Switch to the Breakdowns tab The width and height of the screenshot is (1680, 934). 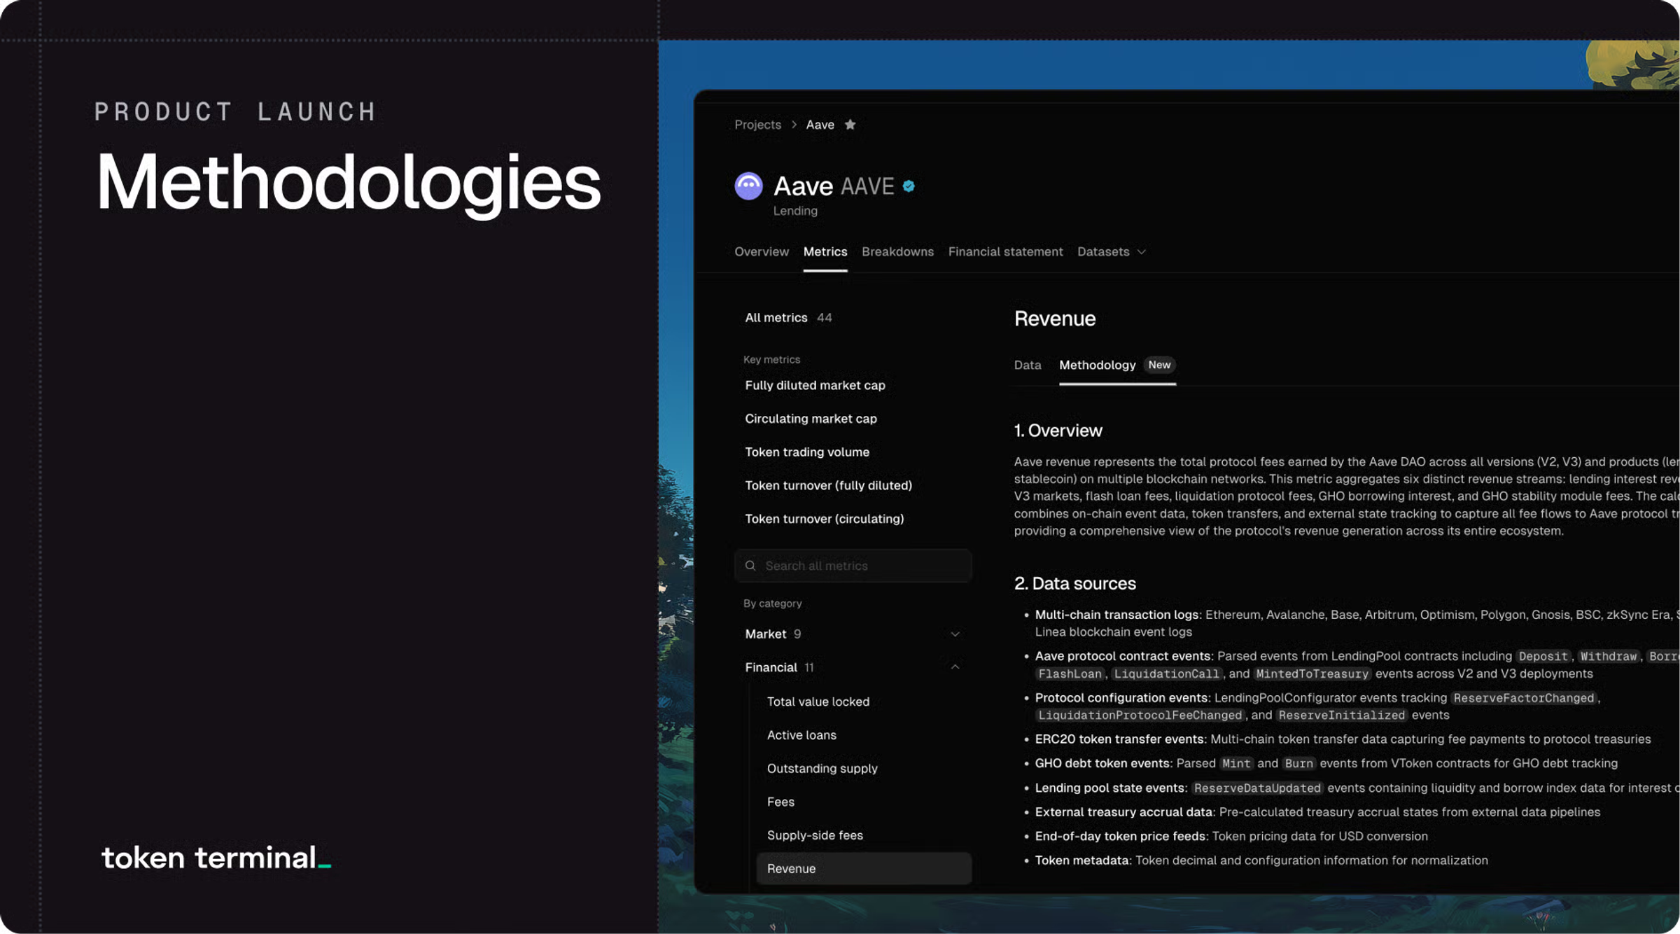tap(897, 252)
